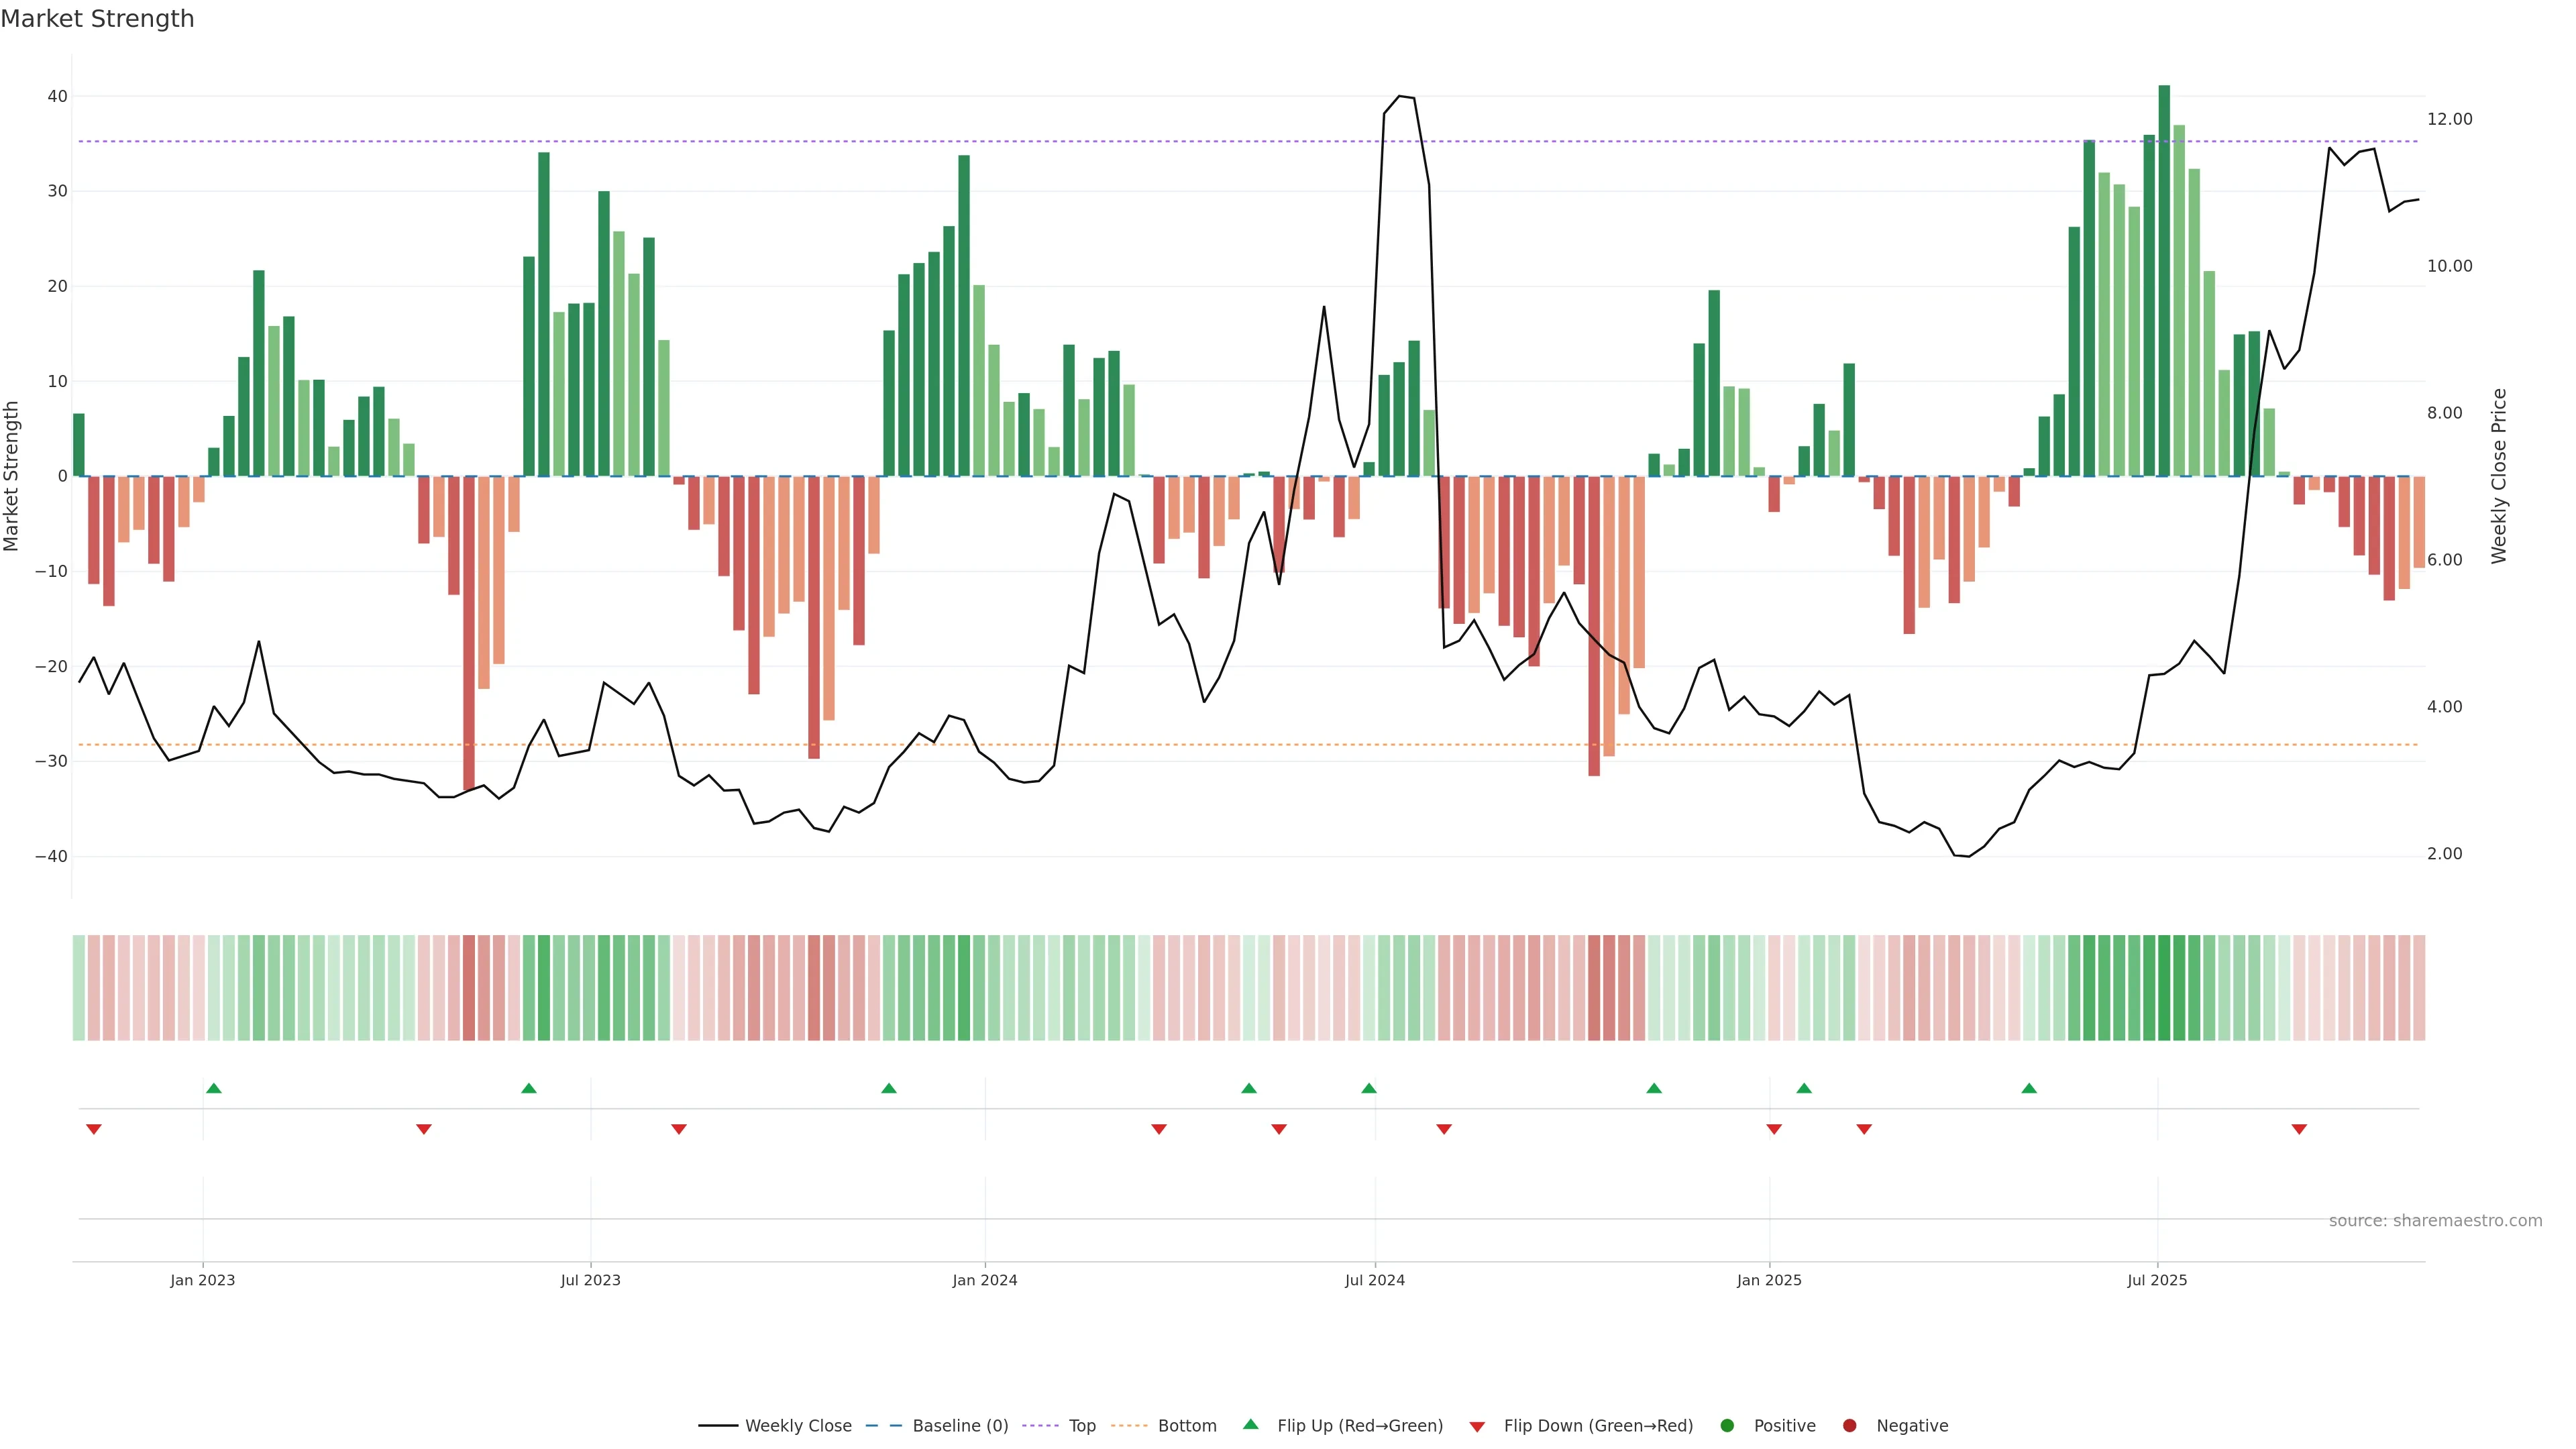Click the first green flip-up marker after Jan 2023
Image resolution: width=2576 pixels, height=1449 pixels.
tap(213, 1088)
